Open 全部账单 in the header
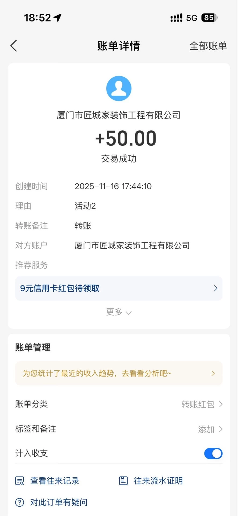The image size is (238, 516). pyautogui.click(x=208, y=46)
